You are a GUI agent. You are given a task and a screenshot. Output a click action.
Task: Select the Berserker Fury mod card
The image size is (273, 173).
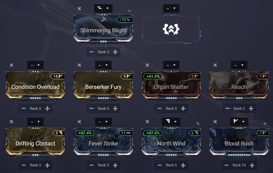tap(103, 85)
